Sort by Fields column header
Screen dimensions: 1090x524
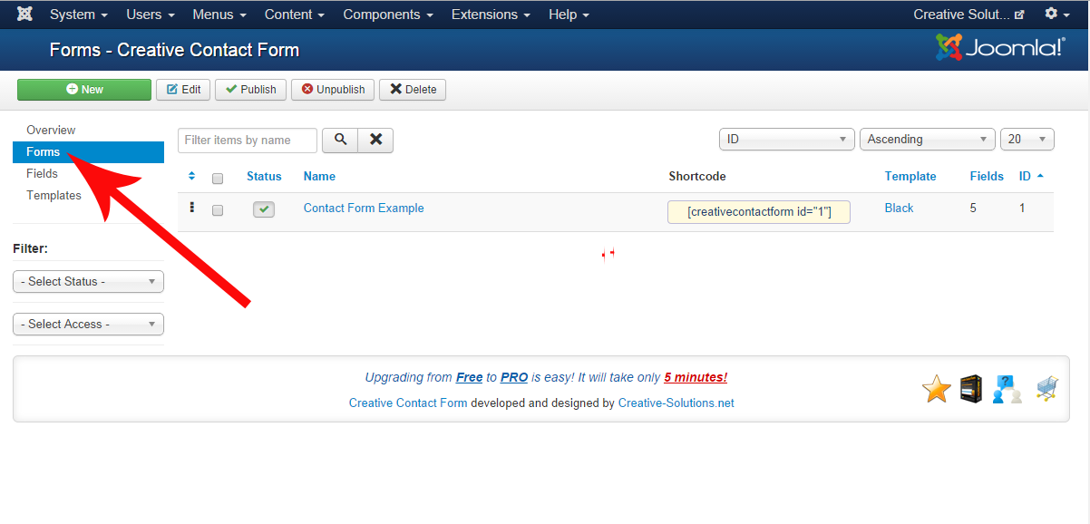[987, 177]
